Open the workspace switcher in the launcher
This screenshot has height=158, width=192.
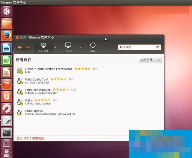pos(7,144)
